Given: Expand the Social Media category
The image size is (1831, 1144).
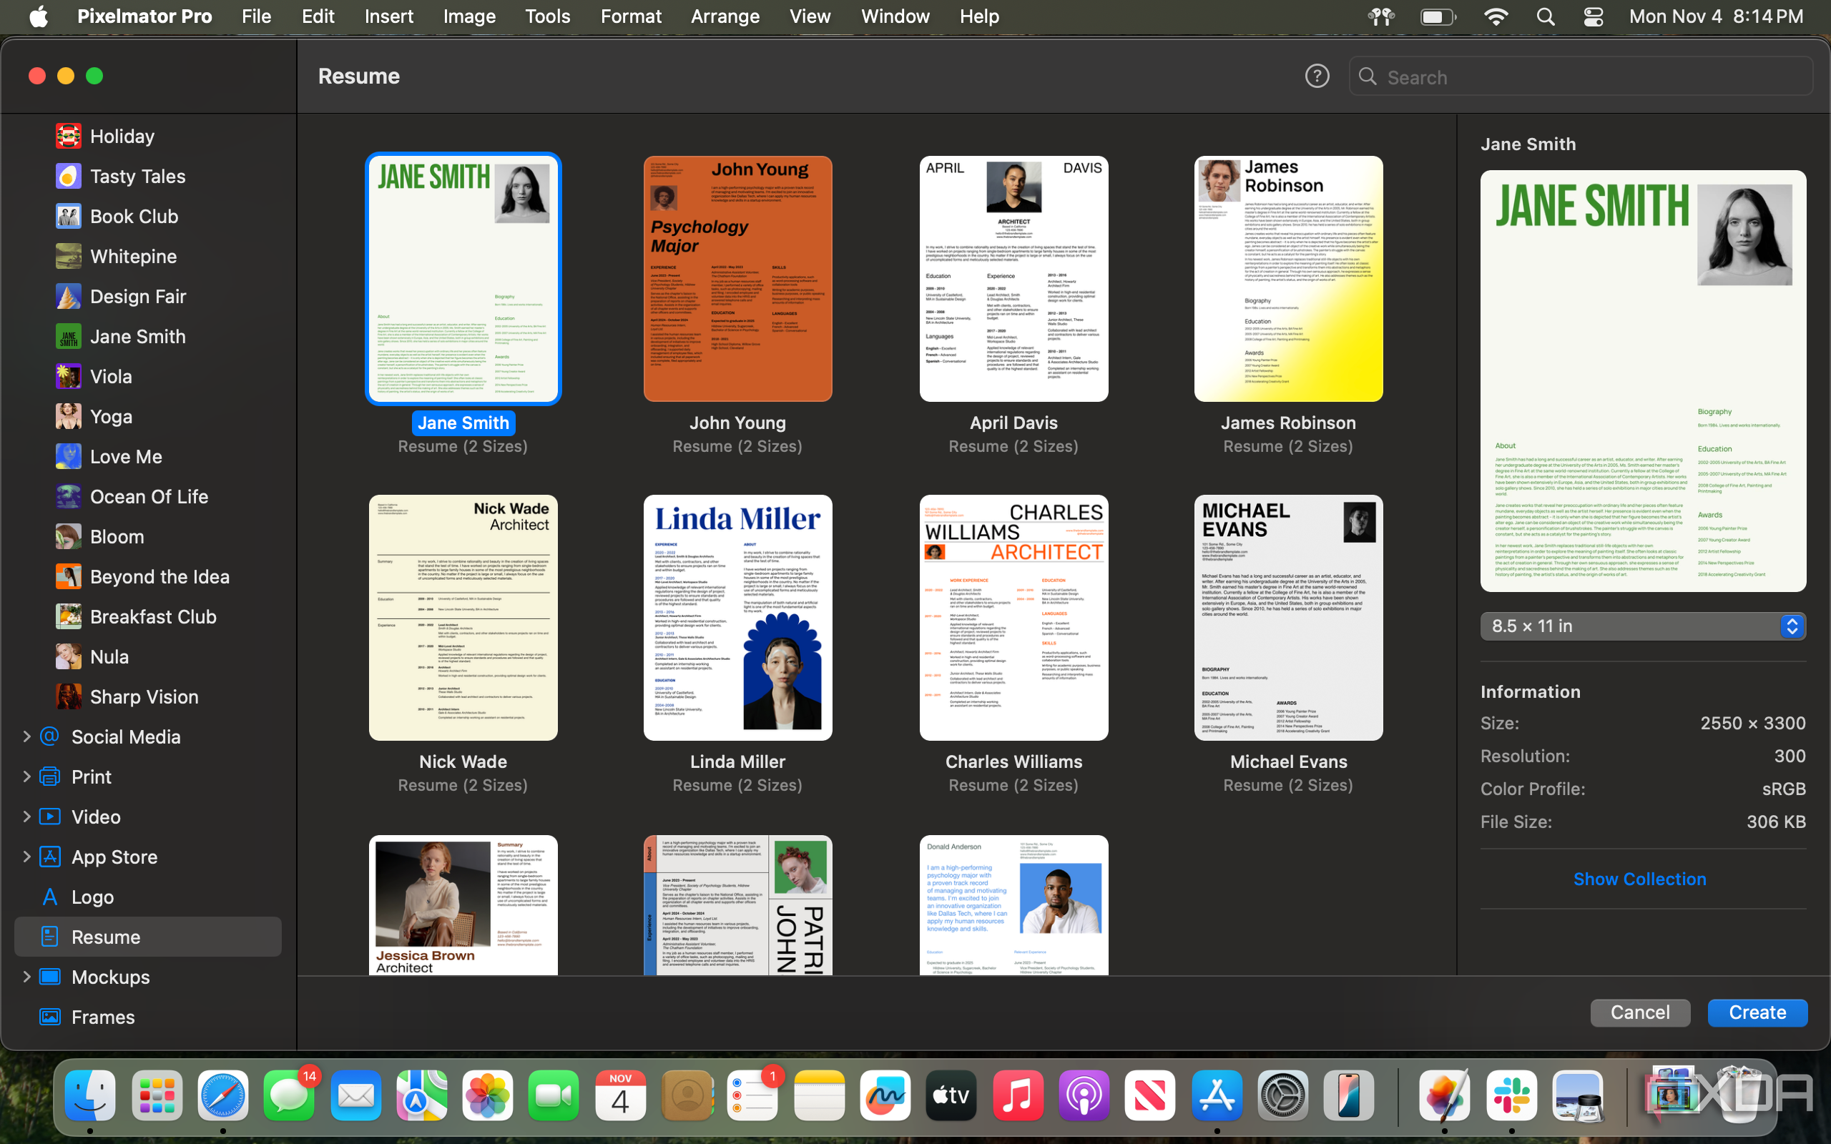Looking at the screenshot, I should click(x=25, y=736).
